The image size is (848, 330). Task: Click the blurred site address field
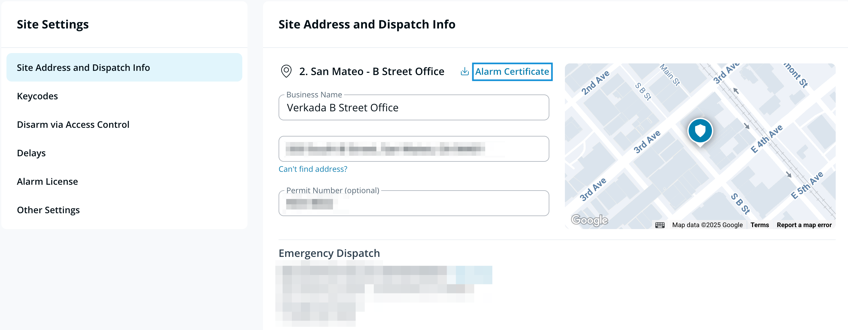413,149
